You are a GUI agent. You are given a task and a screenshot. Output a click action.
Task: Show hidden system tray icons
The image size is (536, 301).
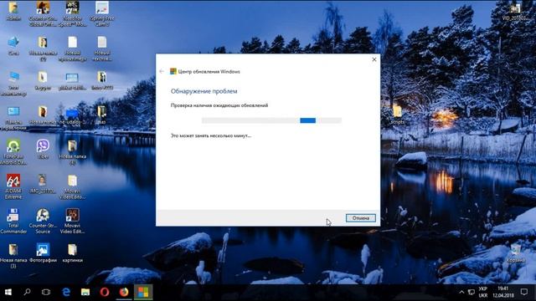coord(461,292)
